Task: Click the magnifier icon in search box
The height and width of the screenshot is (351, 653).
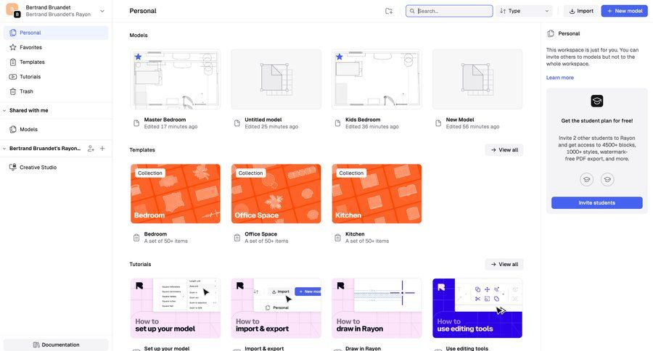Action: point(412,12)
